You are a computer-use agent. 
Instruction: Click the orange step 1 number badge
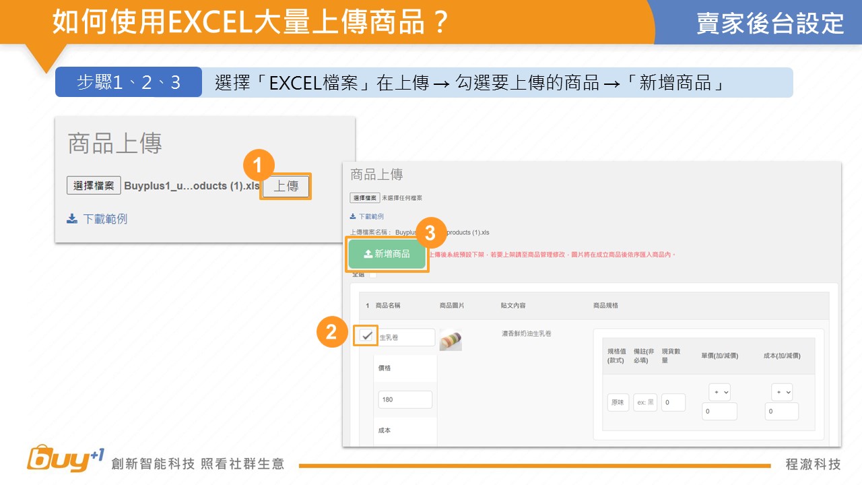(x=259, y=165)
